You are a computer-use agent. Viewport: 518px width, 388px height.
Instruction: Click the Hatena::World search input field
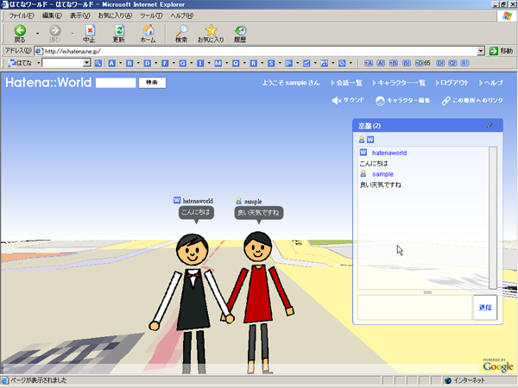[116, 83]
